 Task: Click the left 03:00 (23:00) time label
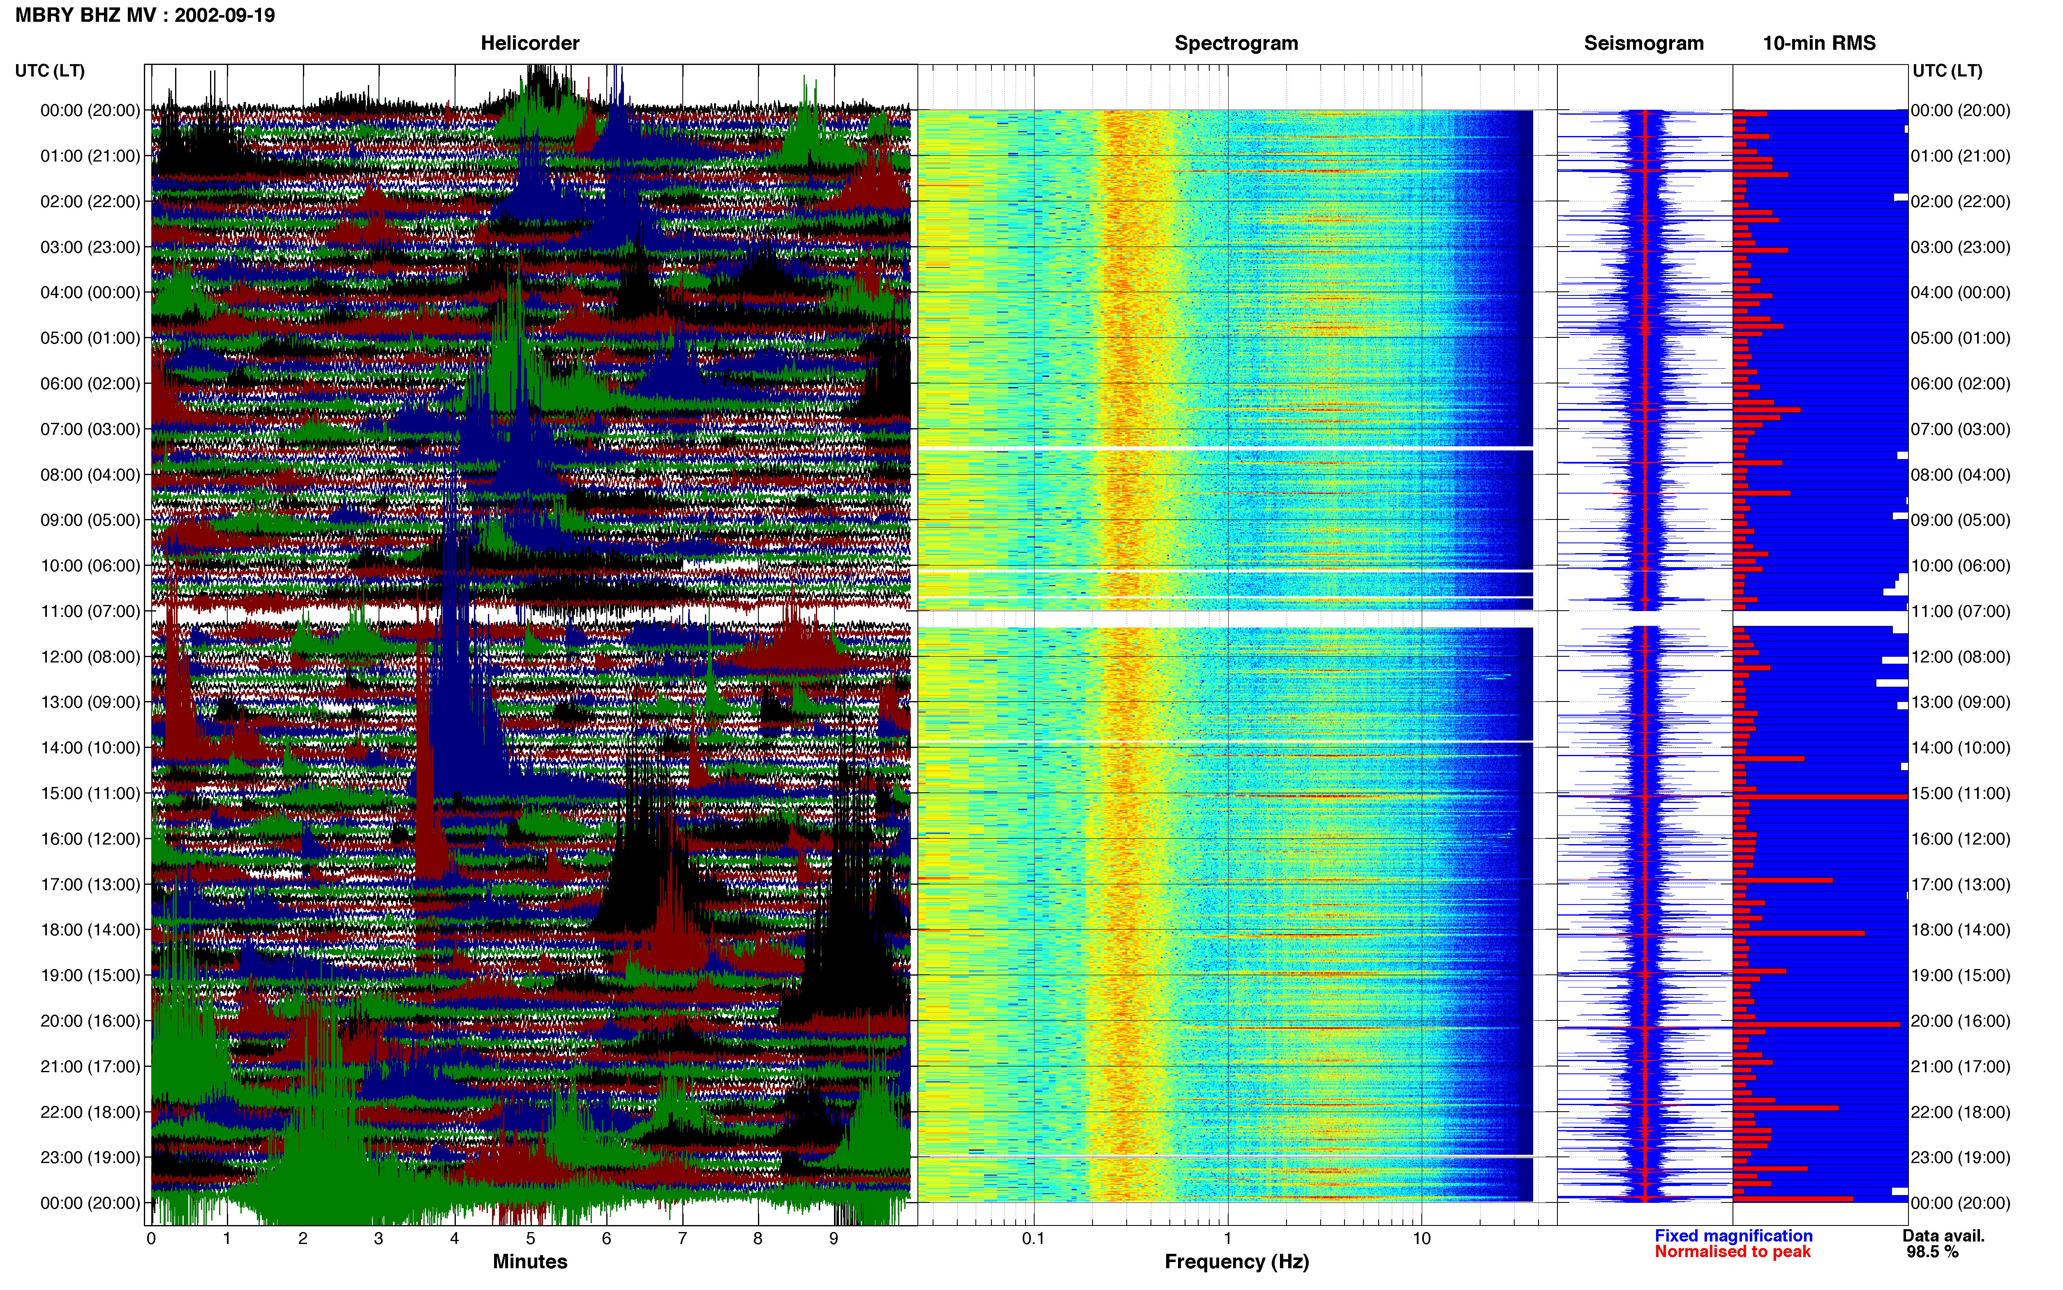(90, 247)
